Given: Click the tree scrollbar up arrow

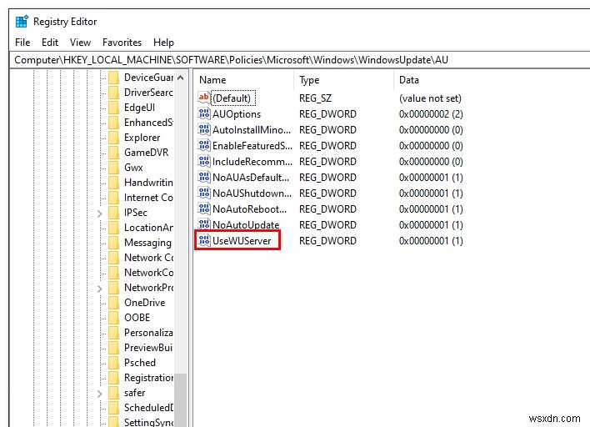Looking at the screenshot, I should click(x=180, y=78).
